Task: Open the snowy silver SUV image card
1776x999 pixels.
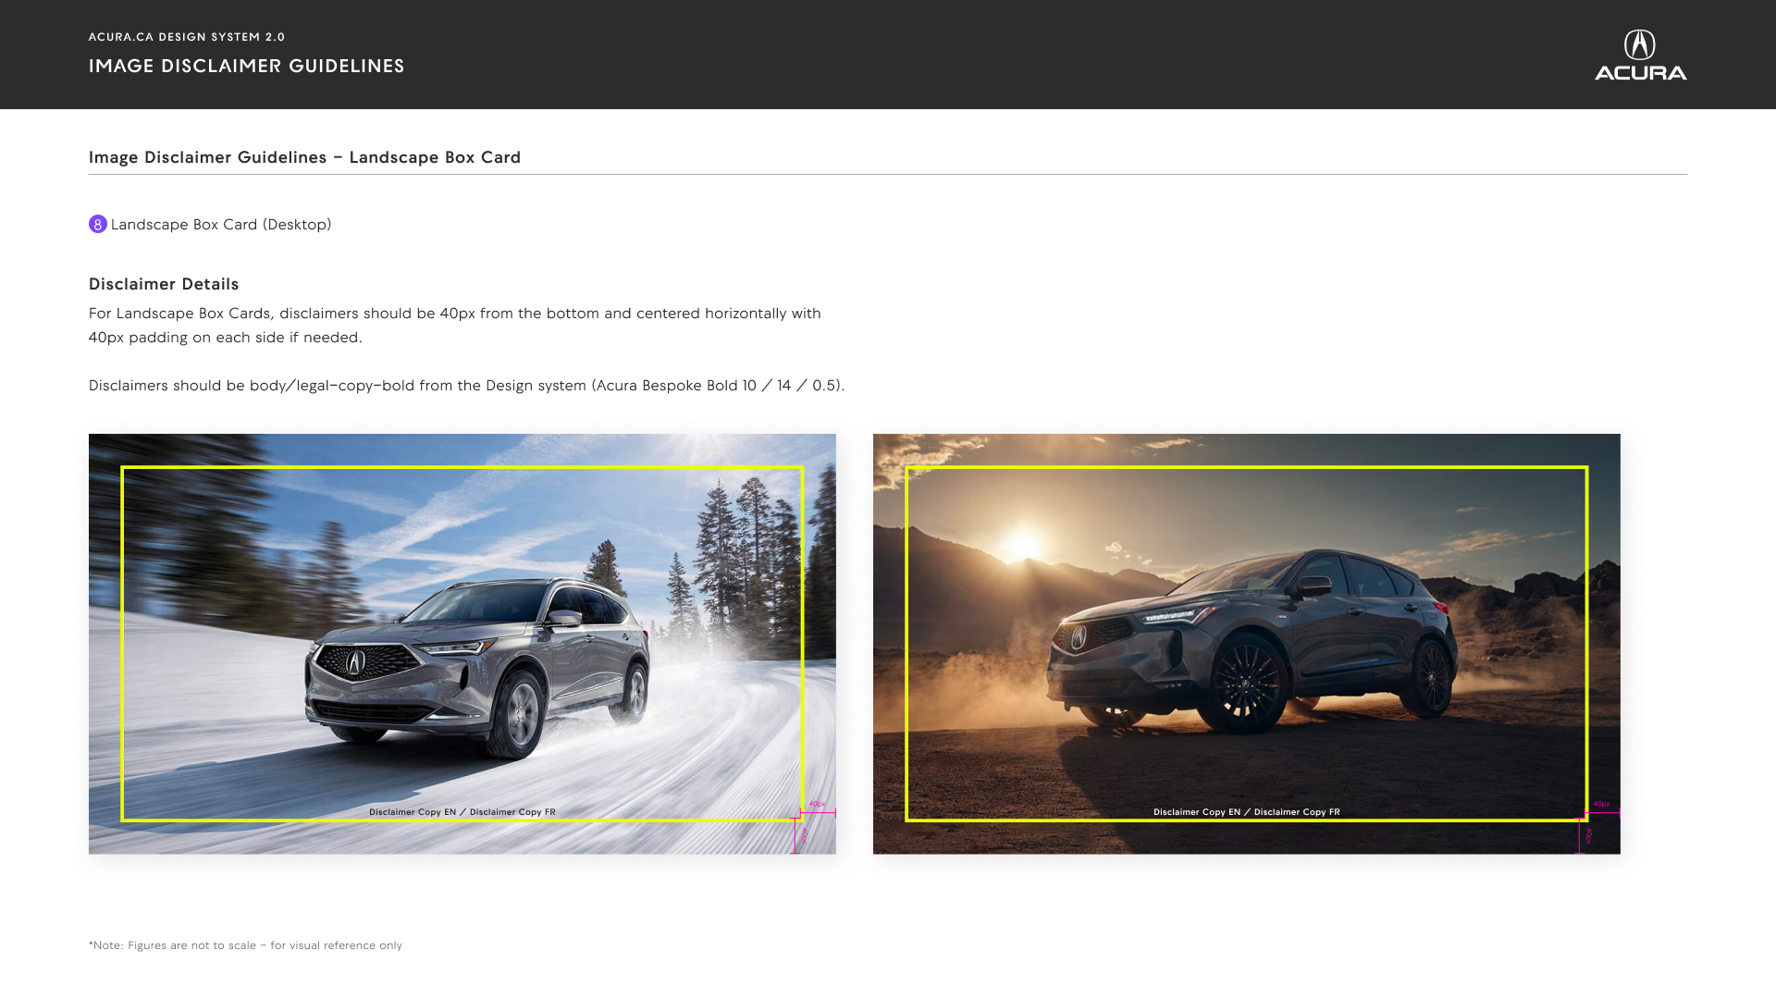Action: click(x=462, y=644)
